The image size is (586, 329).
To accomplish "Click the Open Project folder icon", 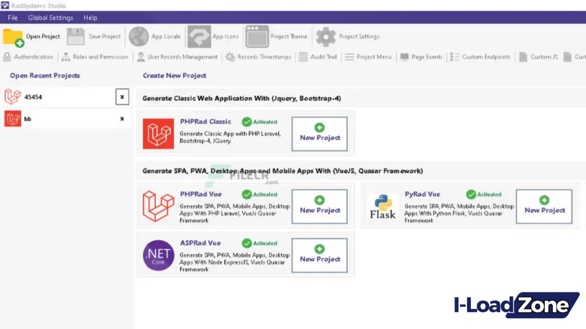I will [x=13, y=37].
